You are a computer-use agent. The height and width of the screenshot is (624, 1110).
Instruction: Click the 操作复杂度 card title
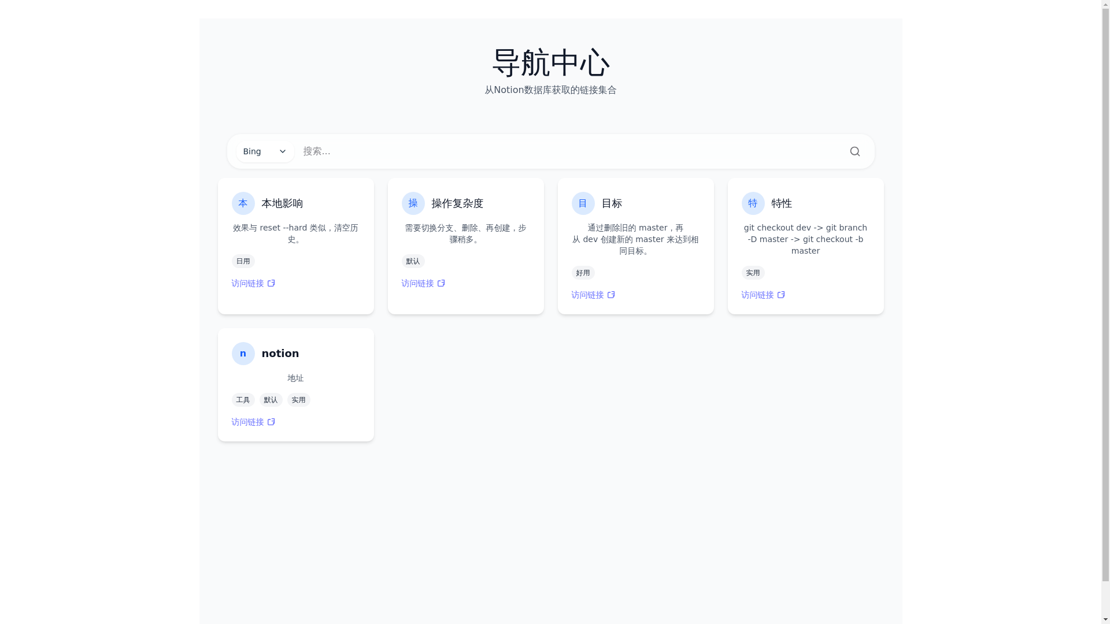tap(457, 203)
